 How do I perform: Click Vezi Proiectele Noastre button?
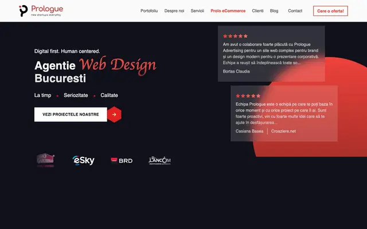71,114
